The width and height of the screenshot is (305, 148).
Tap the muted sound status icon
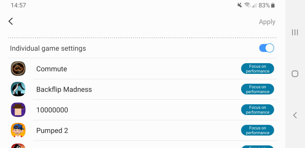(240, 5)
